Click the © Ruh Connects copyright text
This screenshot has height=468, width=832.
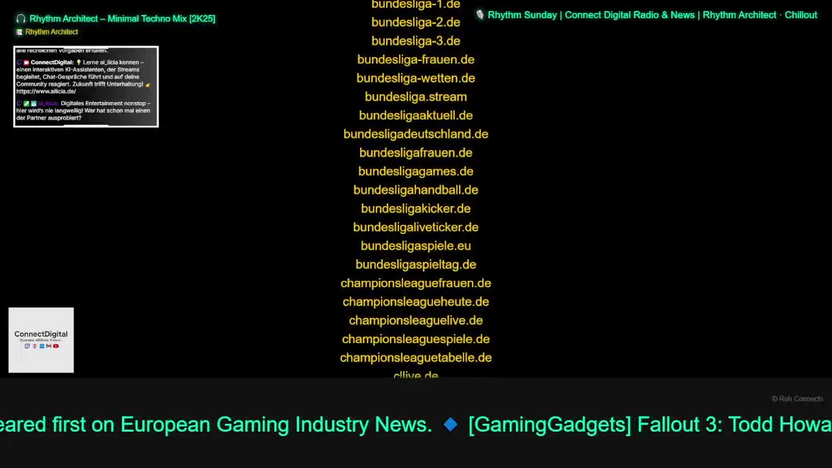click(798, 399)
